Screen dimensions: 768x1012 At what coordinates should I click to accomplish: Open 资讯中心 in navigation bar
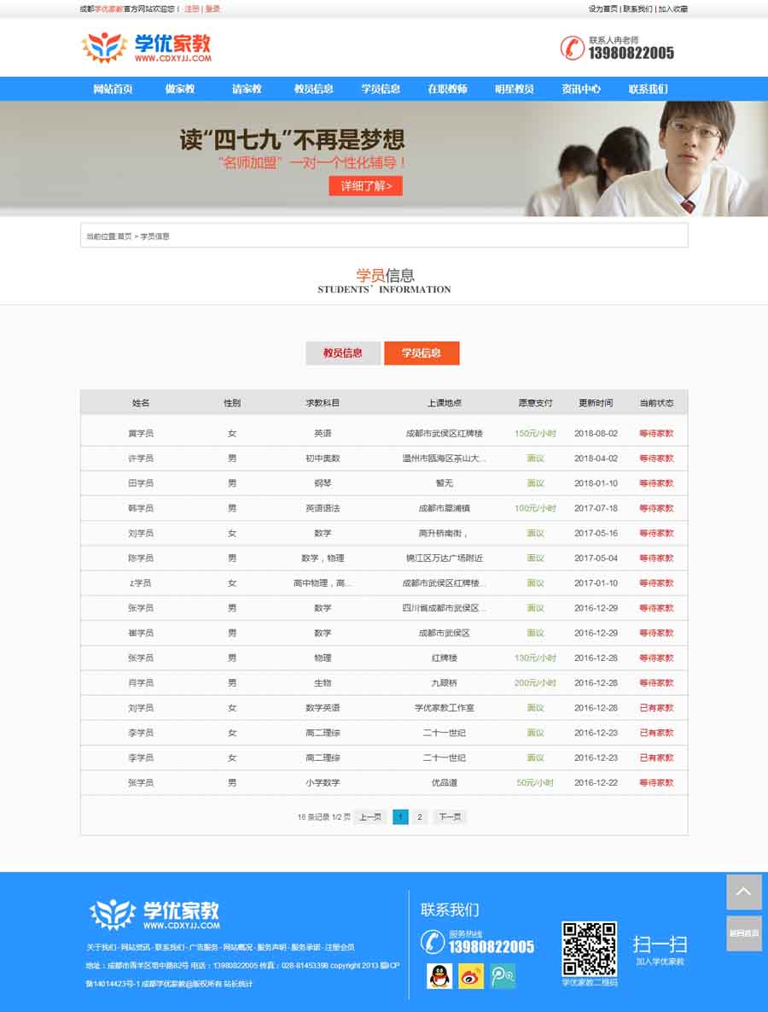[x=581, y=89]
